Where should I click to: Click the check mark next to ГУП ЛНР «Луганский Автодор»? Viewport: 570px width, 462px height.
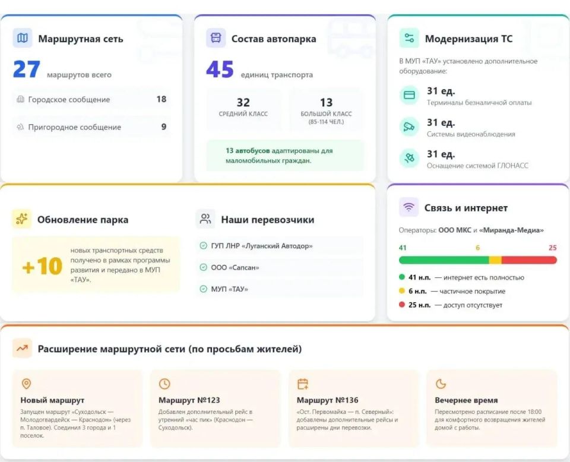tap(204, 246)
